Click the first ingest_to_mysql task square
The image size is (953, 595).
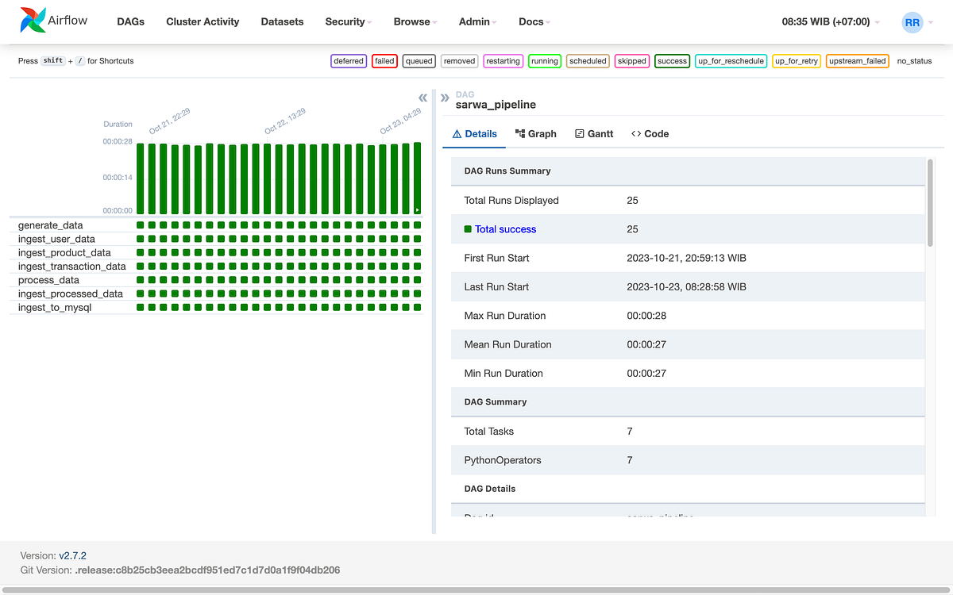coord(141,307)
